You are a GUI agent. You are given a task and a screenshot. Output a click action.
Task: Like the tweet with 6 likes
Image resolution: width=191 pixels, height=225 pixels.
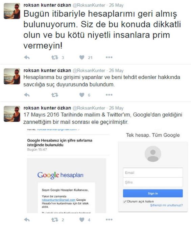pos(82,95)
